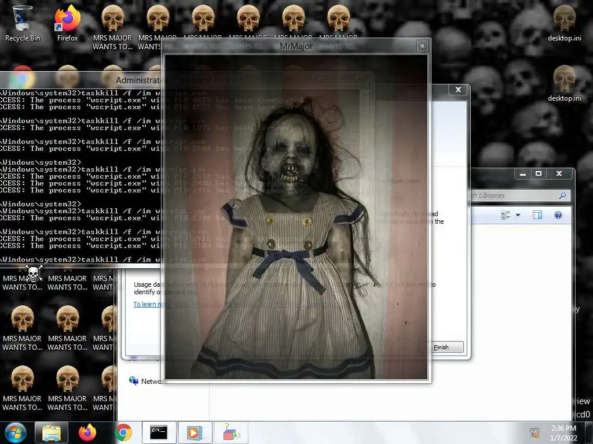
Task: Select second desktop.ini skull icon below
Action: [564, 83]
